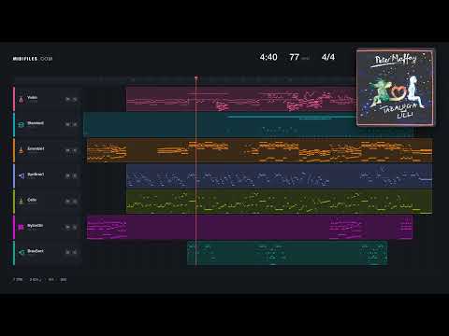Viewport: 449px width, 336px height.
Task: Solo the teal second track
Action: (75, 125)
